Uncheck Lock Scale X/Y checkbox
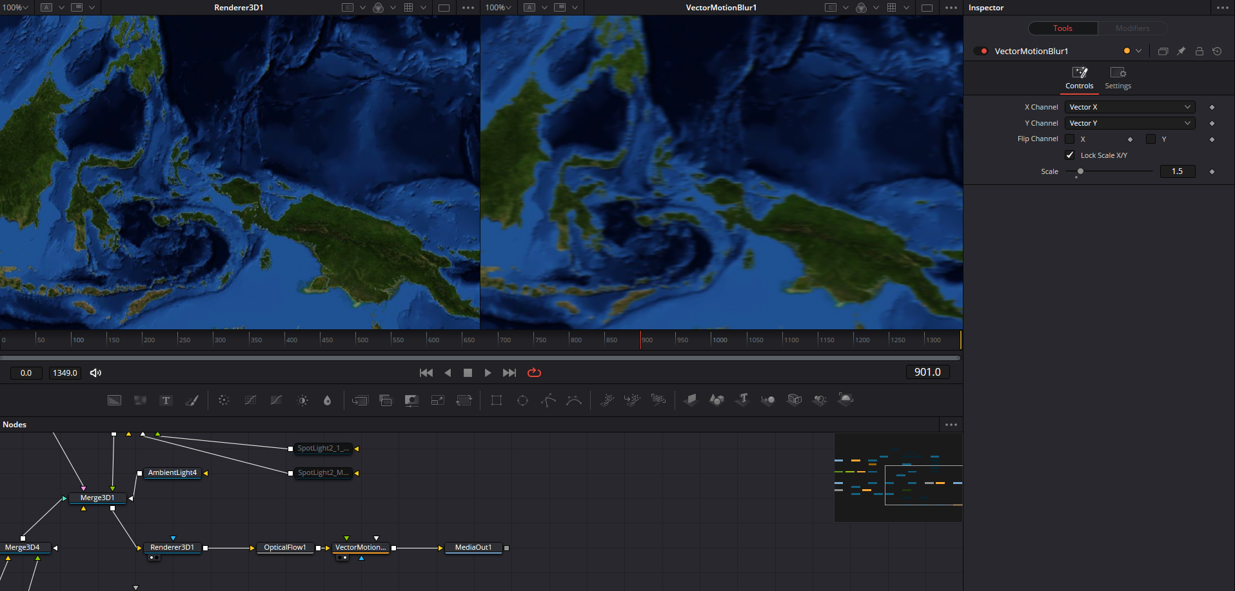Viewport: 1235px width, 591px height. tap(1070, 155)
